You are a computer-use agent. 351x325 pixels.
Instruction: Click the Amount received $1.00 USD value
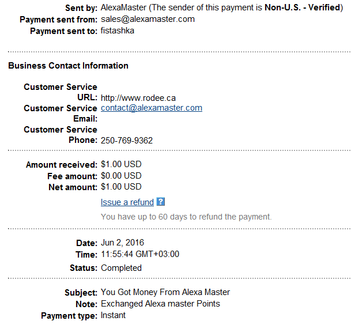121,164
